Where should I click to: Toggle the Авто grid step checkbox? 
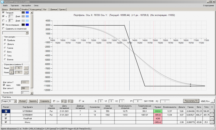point(4,85)
